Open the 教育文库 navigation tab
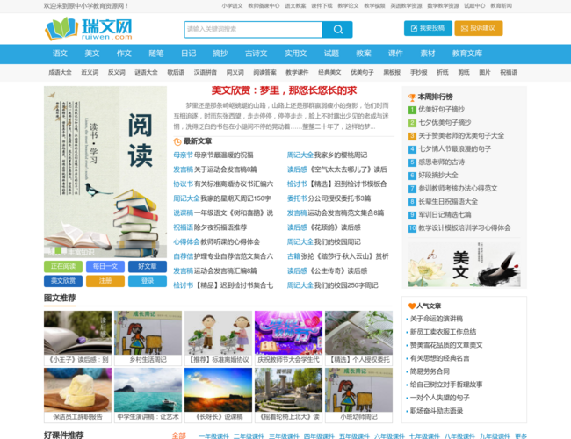 [x=467, y=54]
